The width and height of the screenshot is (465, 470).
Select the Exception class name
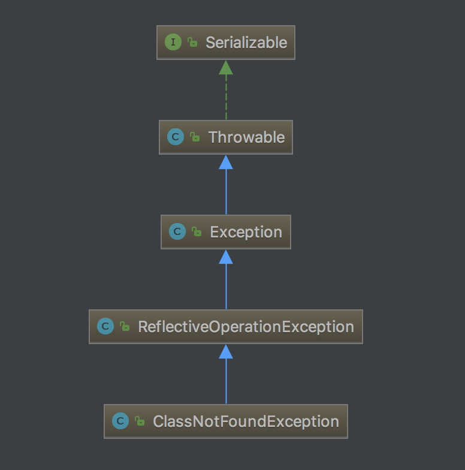click(246, 232)
